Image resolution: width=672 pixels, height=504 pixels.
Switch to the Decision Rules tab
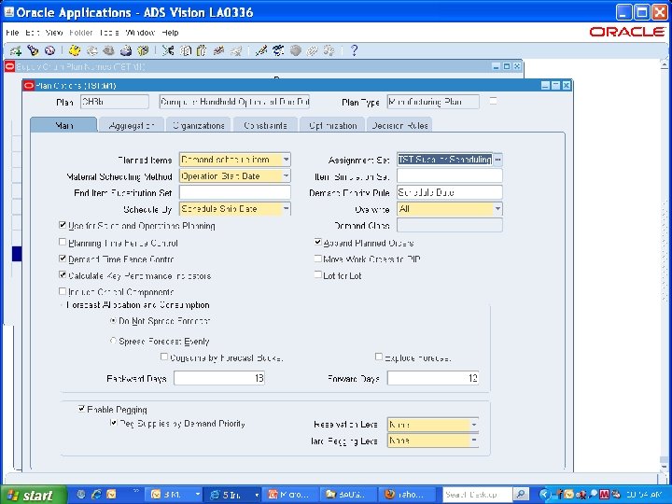(x=399, y=125)
